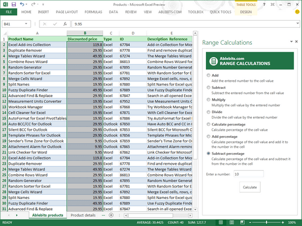The width and height of the screenshot is (302, 226).
Task: Select row 15 header
Action: coord(4,118)
